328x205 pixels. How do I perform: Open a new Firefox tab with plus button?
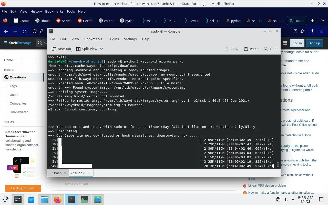[x=312, y=21]
